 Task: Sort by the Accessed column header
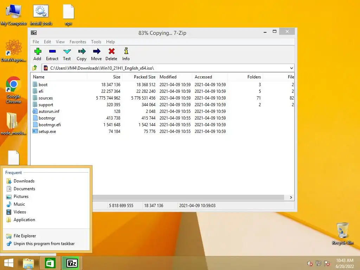(210, 77)
